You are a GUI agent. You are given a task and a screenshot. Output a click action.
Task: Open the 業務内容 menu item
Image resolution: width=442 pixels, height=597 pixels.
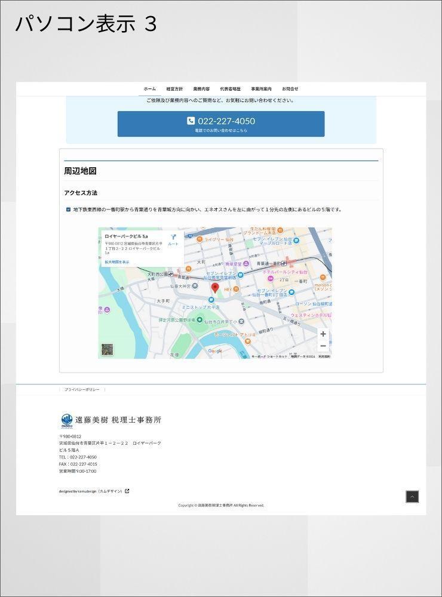201,89
